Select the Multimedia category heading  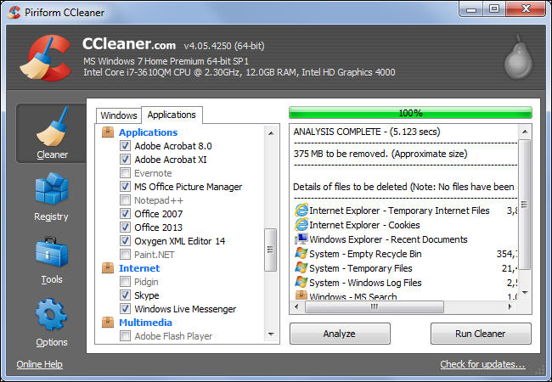click(x=145, y=323)
